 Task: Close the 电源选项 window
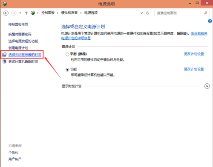point(207,3)
